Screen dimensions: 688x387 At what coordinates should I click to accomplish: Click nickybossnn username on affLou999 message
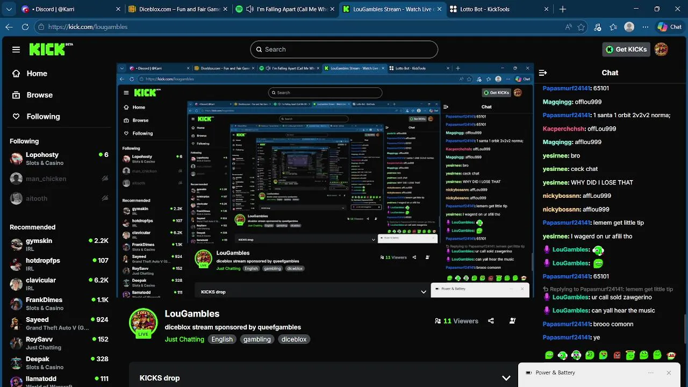[562, 196]
